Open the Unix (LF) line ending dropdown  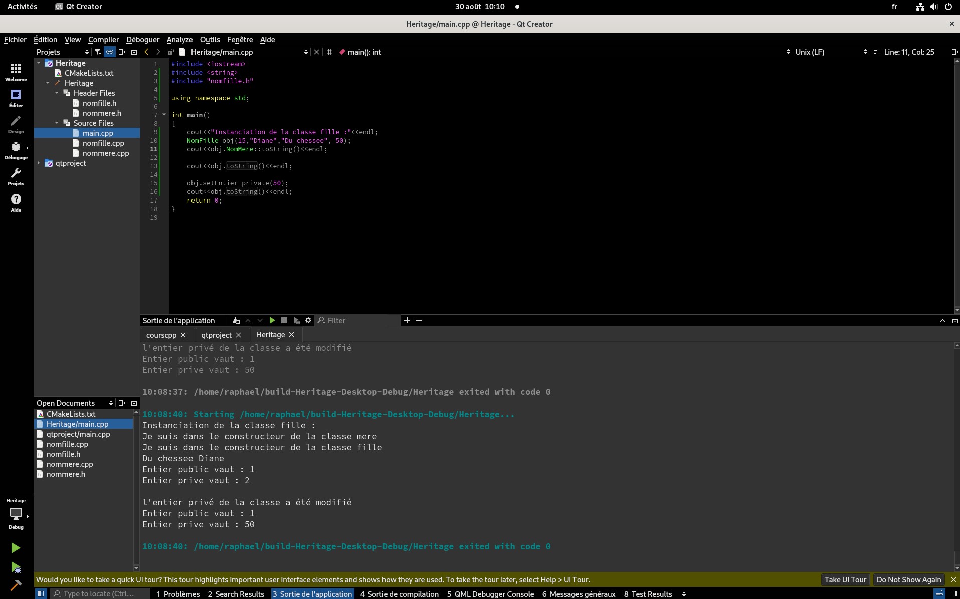point(831,52)
